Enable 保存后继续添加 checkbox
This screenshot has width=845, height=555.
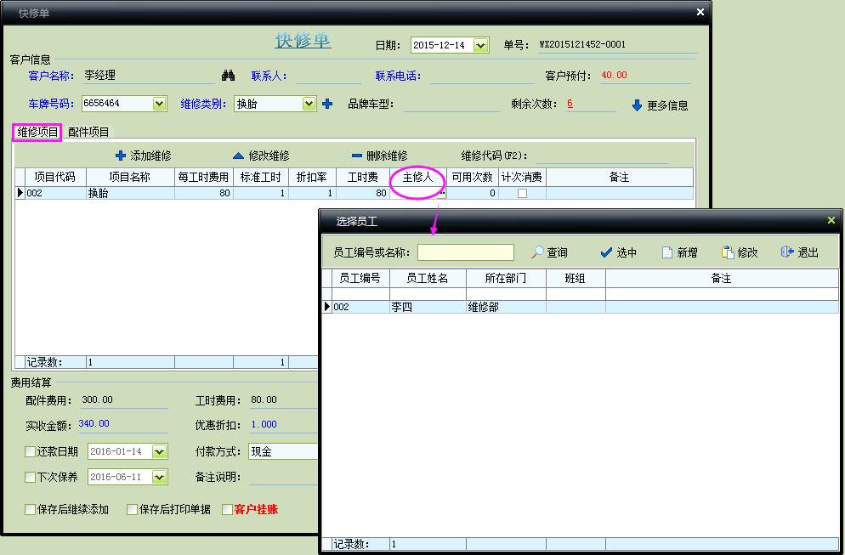pyautogui.click(x=31, y=509)
